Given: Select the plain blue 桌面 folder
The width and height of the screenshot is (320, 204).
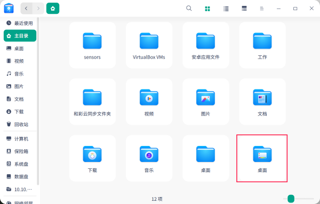Looking at the screenshot, I should 205,154.
